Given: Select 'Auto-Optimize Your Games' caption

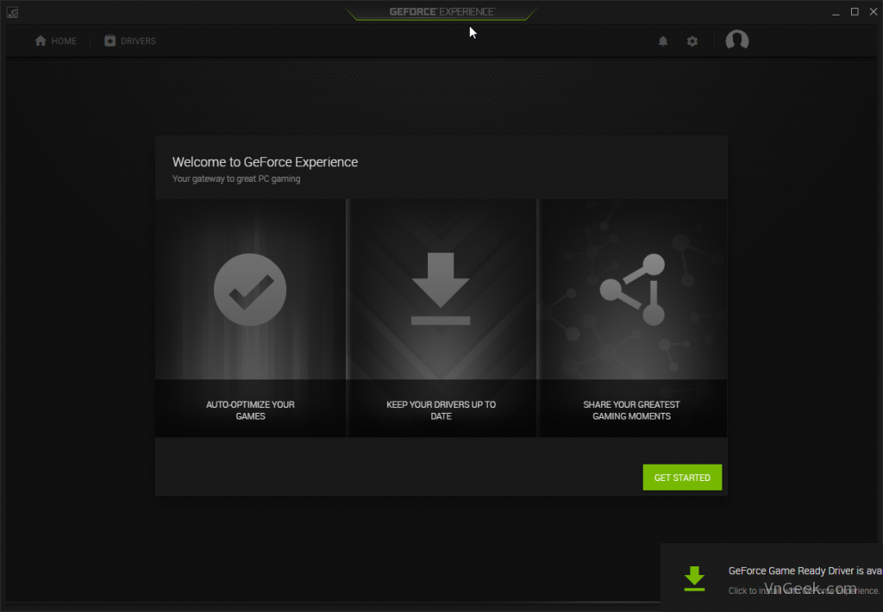Looking at the screenshot, I should (x=250, y=410).
